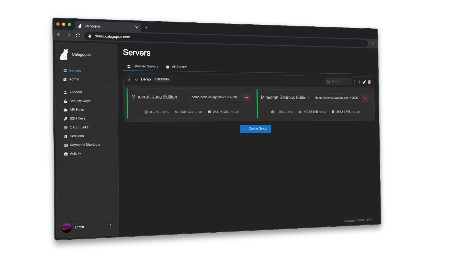
Task: Click disk icon beside 285.54 MiB
Action: pyautogui.click(x=333, y=112)
